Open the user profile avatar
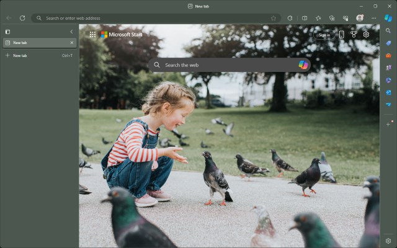The height and width of the screenshot is (248, 397). [360, 18]
